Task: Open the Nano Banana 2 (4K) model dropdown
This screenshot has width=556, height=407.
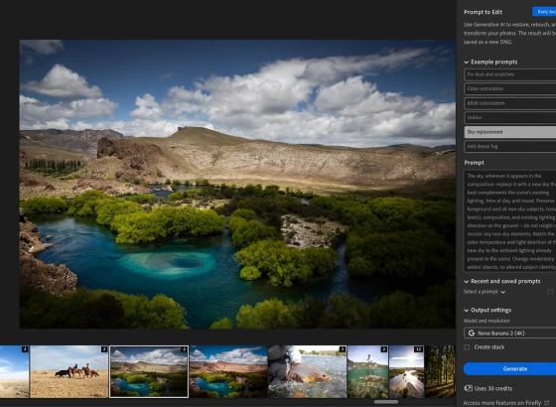Action: coord(510,334)
